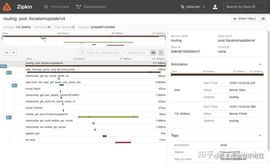
Task: Select memcache: get my_cache_name_v2 span
Action: click(96, 77)
